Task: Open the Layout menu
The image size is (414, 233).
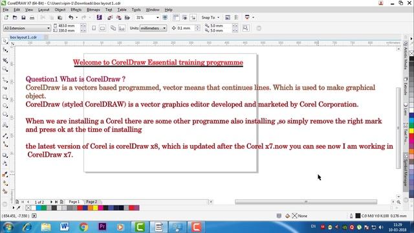Action: (x=44, y=10)
